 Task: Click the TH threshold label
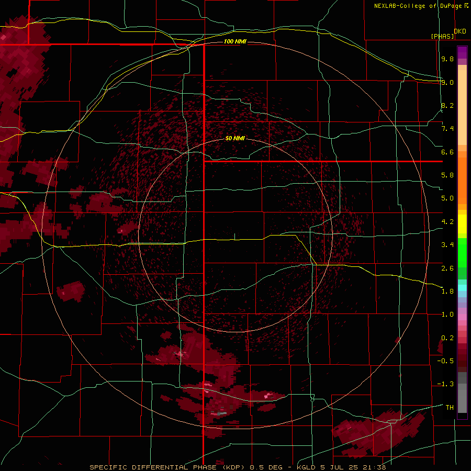[450, 407]
